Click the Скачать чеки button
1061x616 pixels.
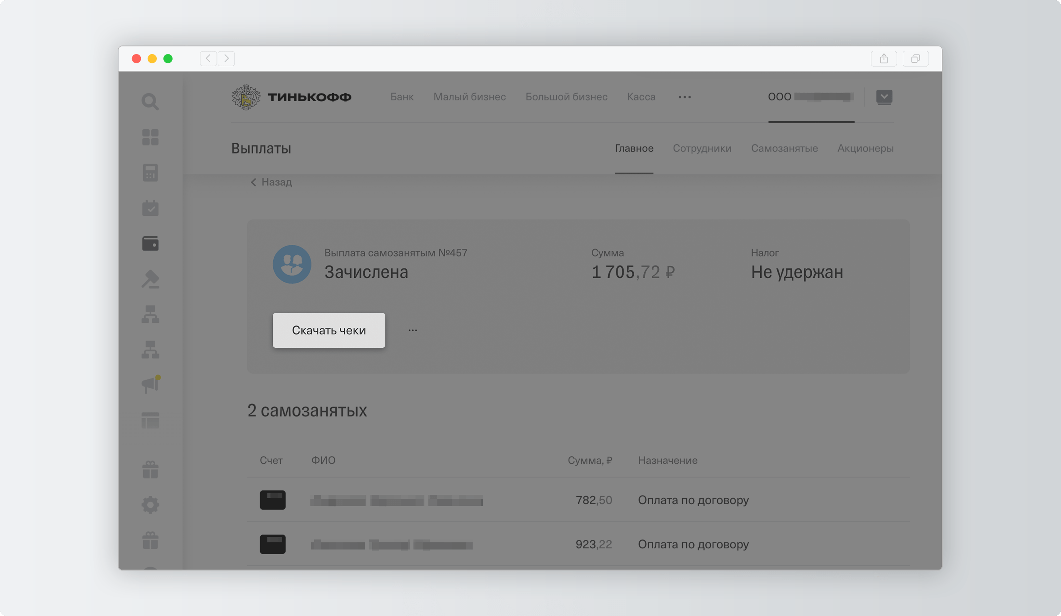coord(328,330)
